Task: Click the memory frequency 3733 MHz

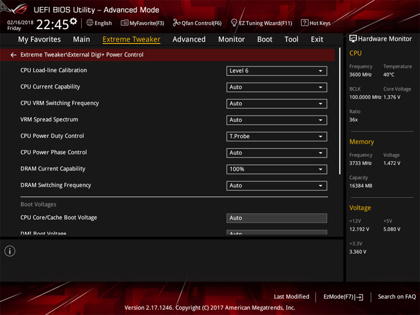Action: (x=360, y=163)
